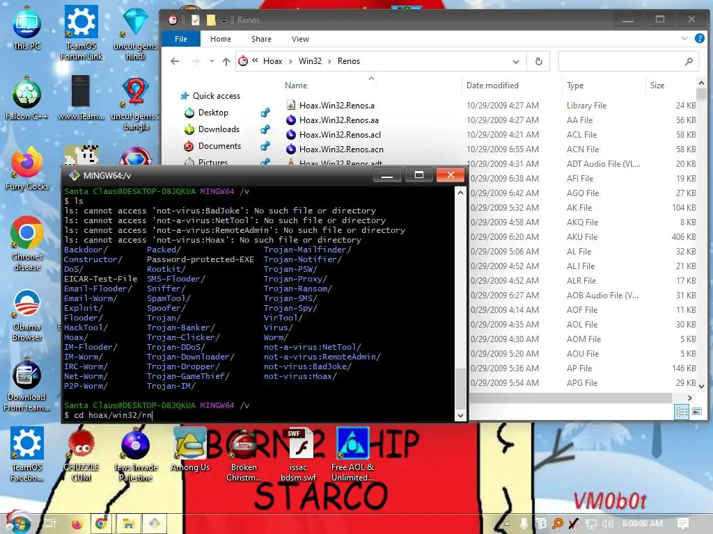Click chevron after Hoax breadcrumb
This screenshot has width=713, height=534.
point(290,61)
